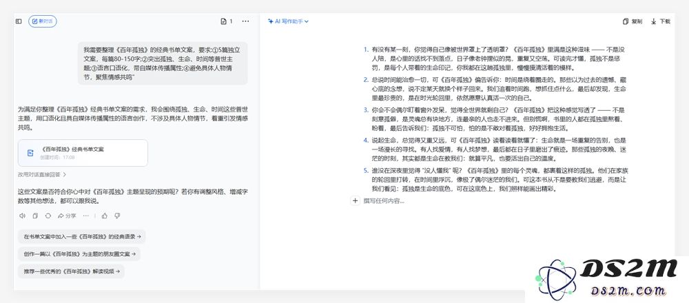
Task: Open the 《百年孤独》经典书单文案 file card
Action: 83,153
